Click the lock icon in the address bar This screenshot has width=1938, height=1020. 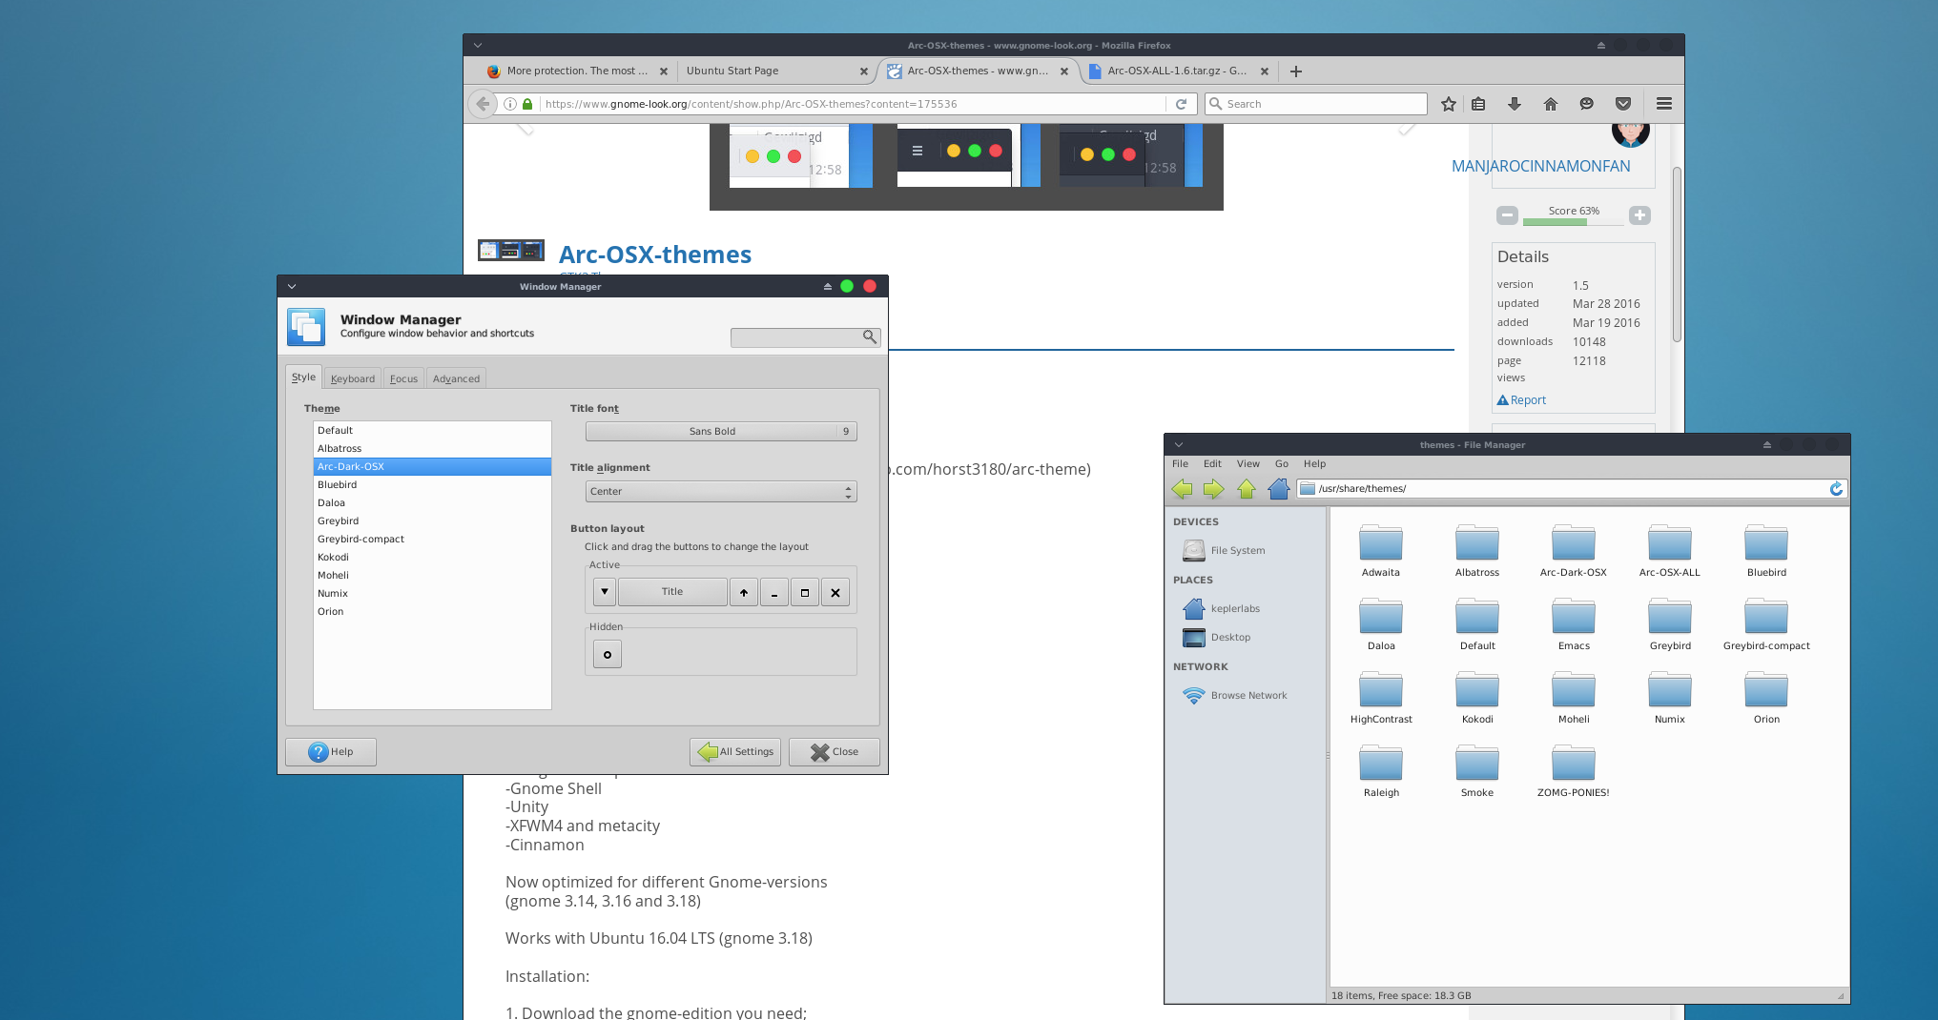pos(527,104)
